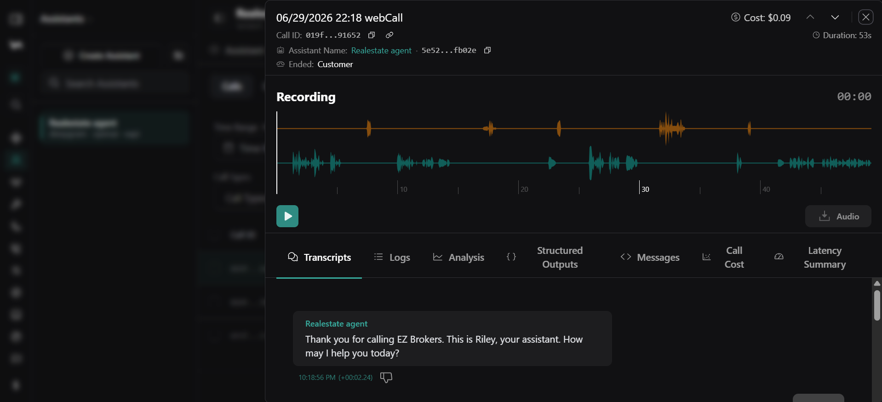This screenshot has width=882, height=402.
Task: Click the Duration: 53s label
Action: coord(842,35)
